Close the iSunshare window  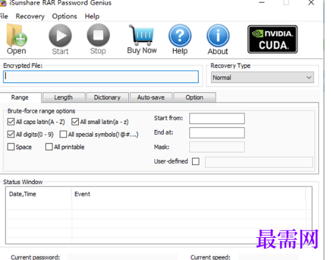pyautogui.click(x=311, y=3)
